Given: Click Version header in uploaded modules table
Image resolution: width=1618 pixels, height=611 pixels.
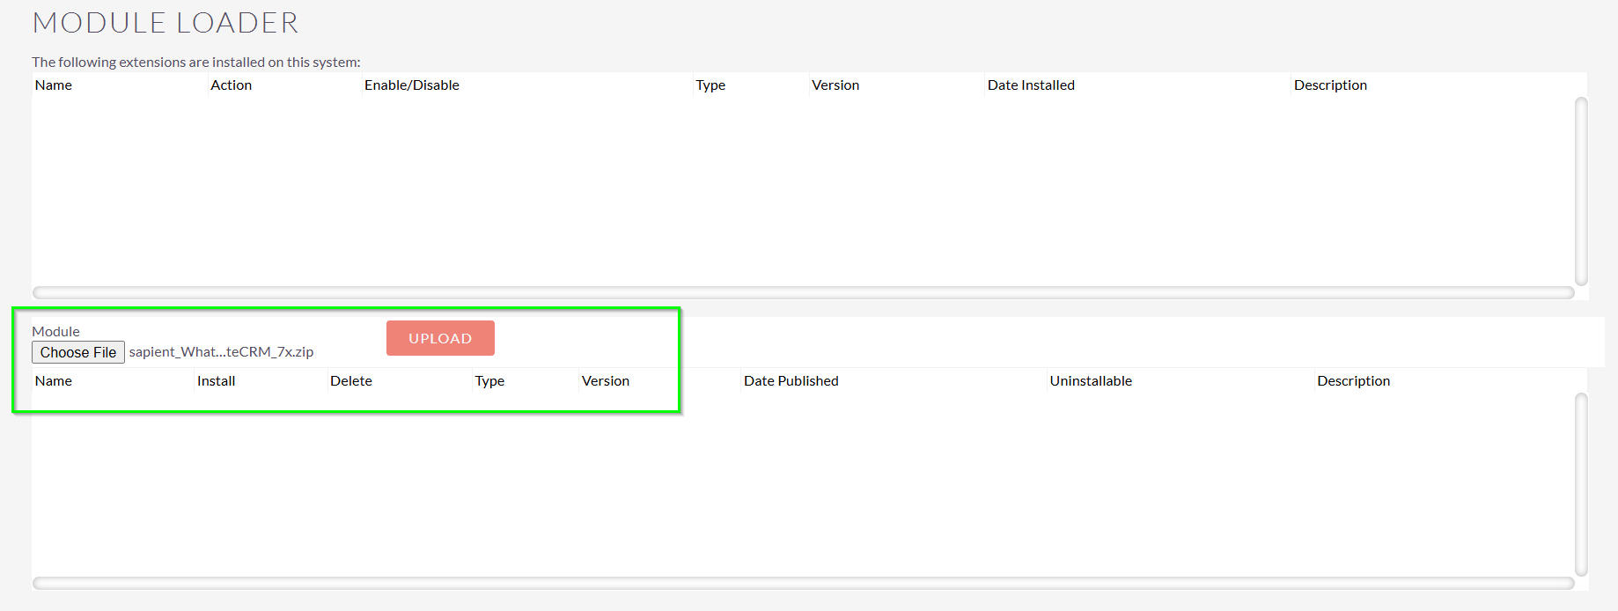Looking at the screenshot, I should coord(606,381).
